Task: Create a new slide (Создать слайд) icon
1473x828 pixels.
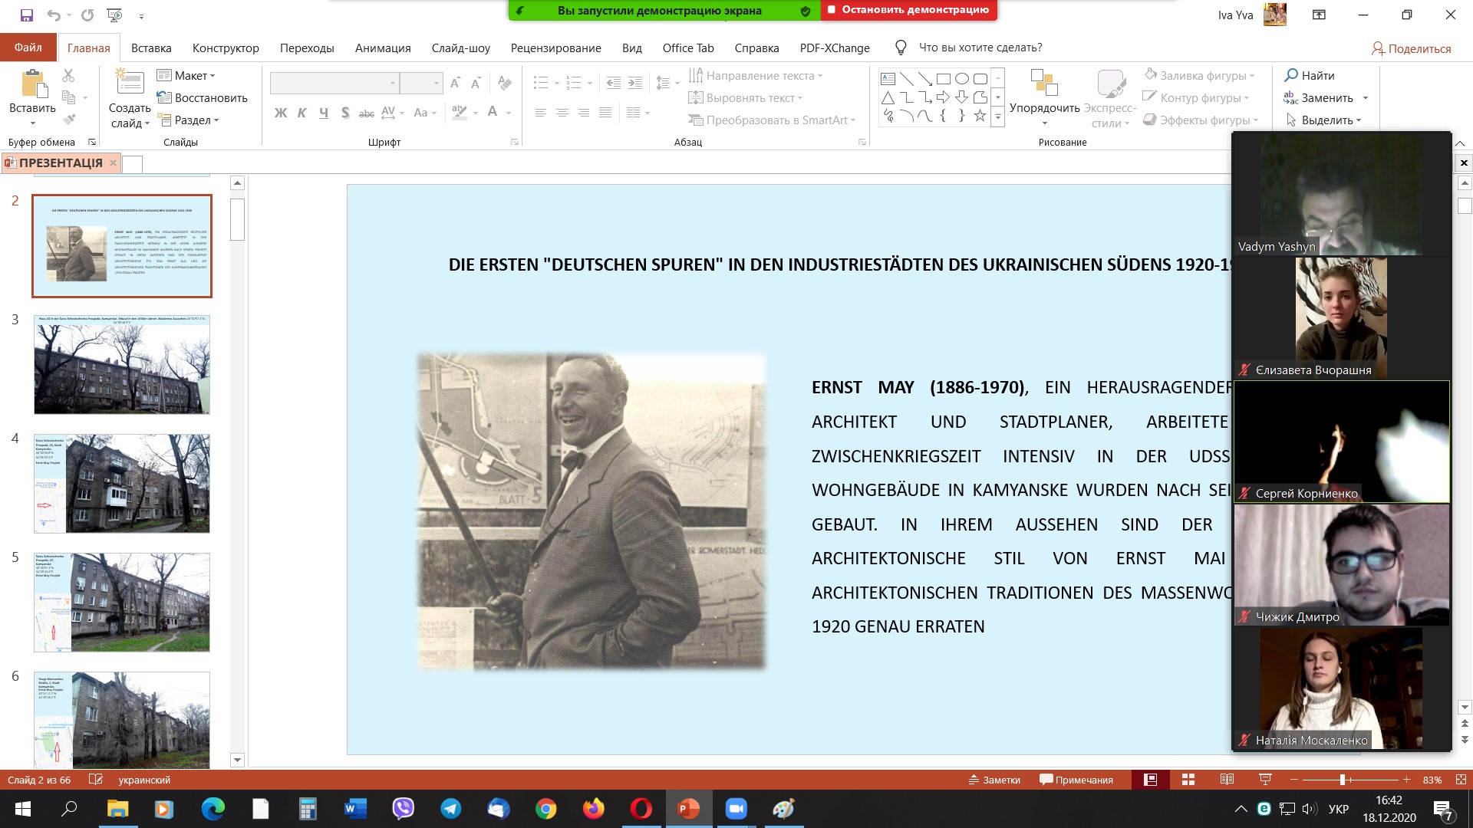Action: [x=130, y=82]
